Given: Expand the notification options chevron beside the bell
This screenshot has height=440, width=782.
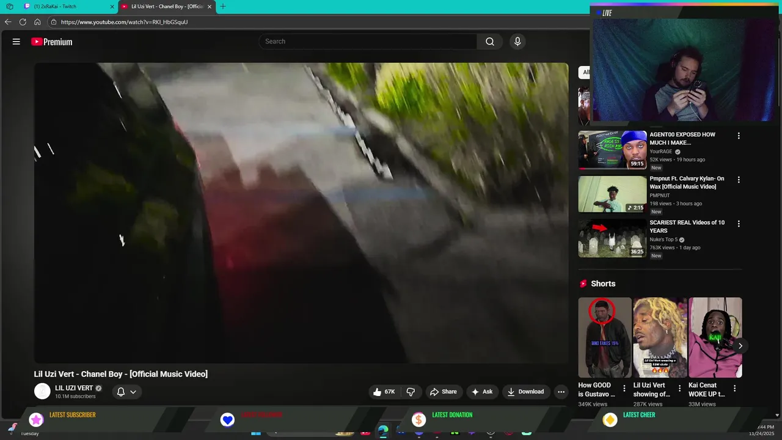Looking at the screenshot, I should [x=133, y=392].
